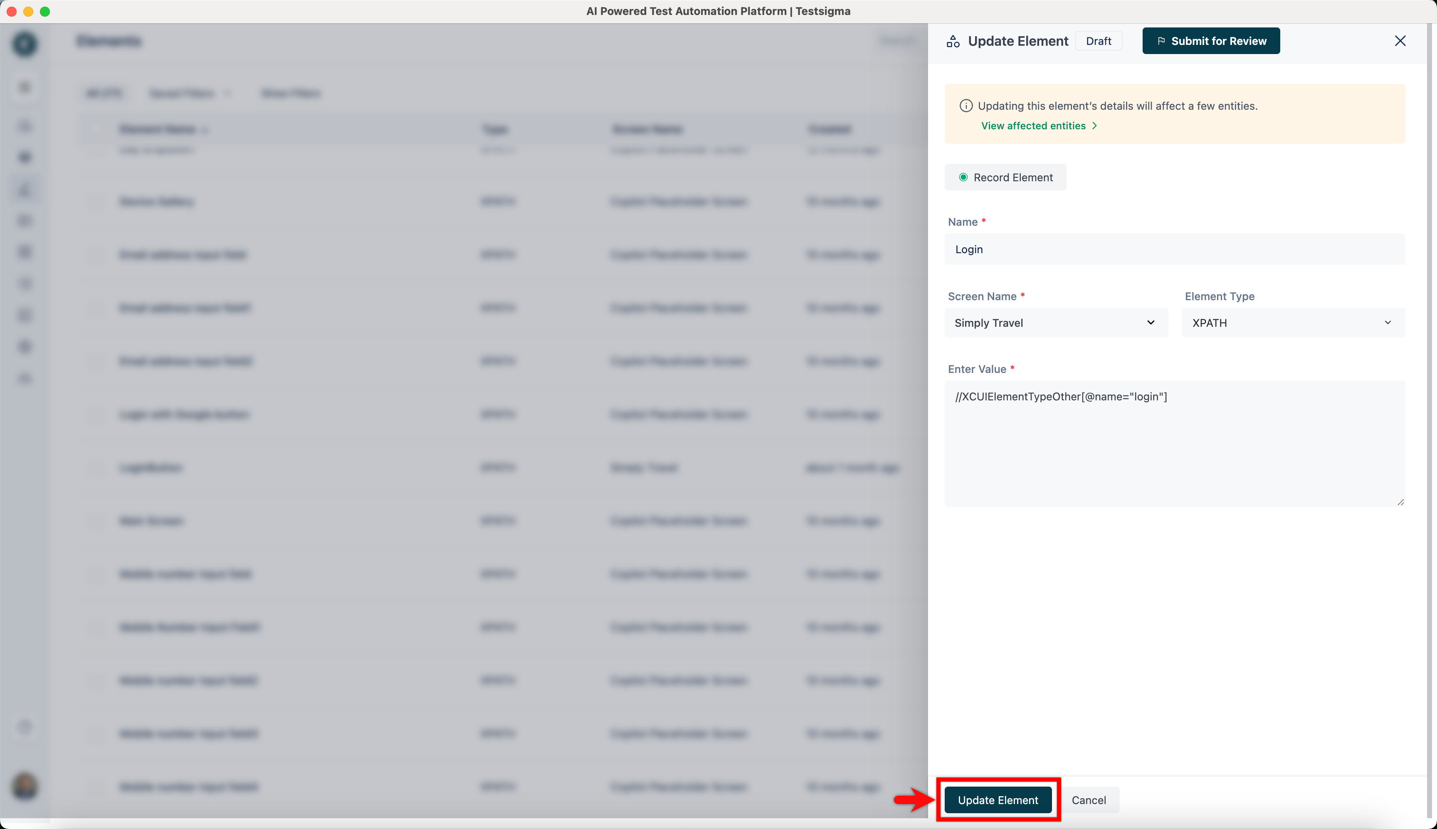This screenshot has width=1437, height=829.
Task: Close the Update Element panel with X
Action: pos(1400,41)
